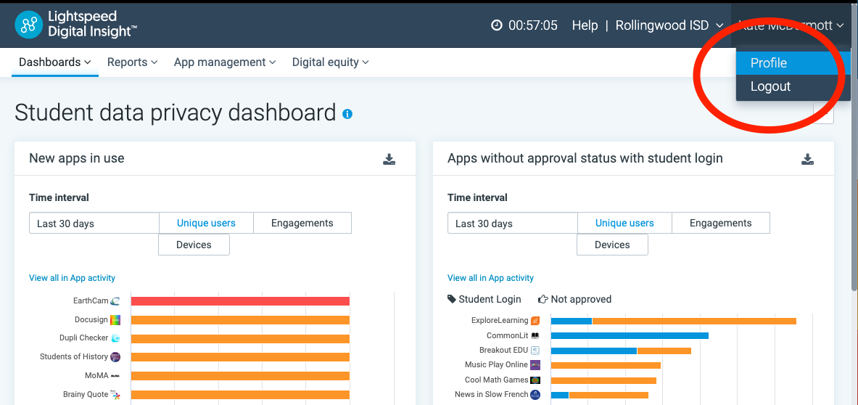
Task: Click the EarthCam app label
Action: coord(90,300)
